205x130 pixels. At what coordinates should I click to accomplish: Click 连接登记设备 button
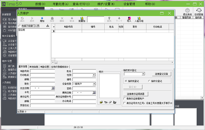162,74
